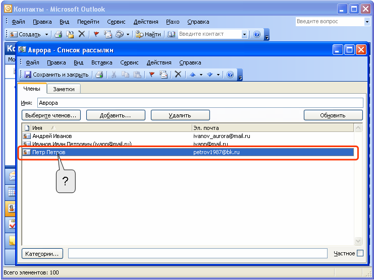The height and width of the screenshot is (280, 374).
Task: Click New Message to Contact icon in main toolbar
Action: point(108,34)
